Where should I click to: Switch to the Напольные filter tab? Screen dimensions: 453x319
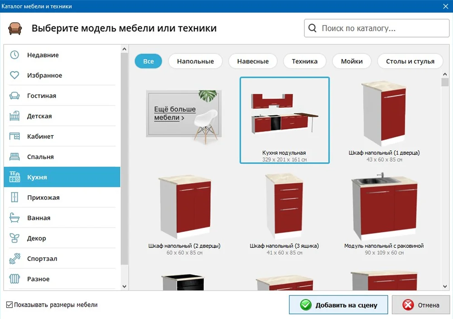click(195, 61)
